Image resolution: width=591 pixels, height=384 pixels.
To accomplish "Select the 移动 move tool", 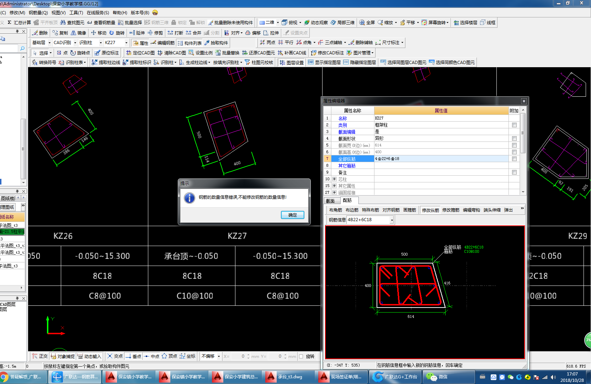I will [98, 33].
